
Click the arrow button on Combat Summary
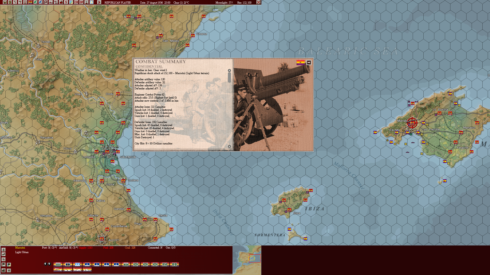click(x=309, y=62)
